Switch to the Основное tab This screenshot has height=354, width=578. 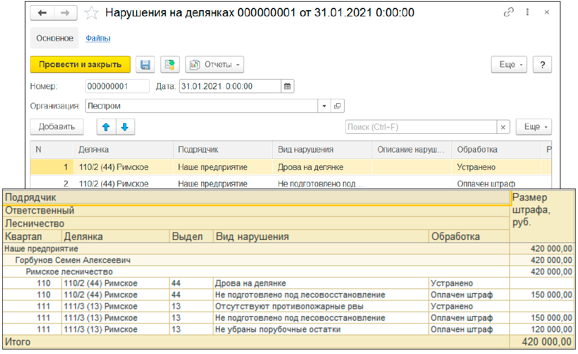(55, 38)
